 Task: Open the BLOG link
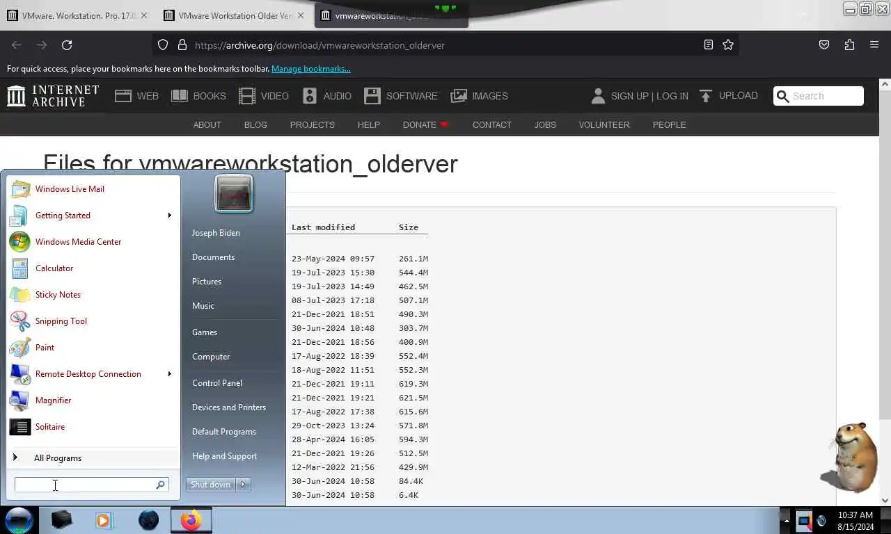(255, 125)
